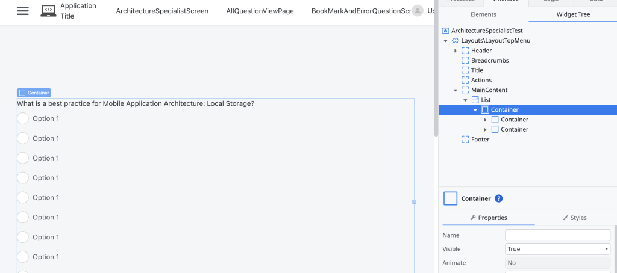Open the ArchitectureSpecialistScreen menu link
Viewport: 617px width, 273px height.
162,11
